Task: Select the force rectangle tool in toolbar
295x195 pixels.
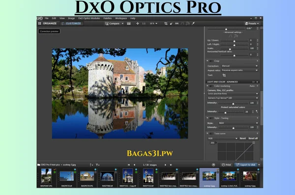Action: point(188,24)
